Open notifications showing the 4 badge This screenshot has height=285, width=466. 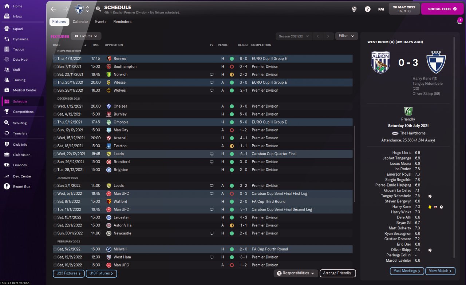tap(459, 21)
